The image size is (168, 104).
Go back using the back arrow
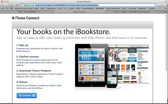pyautogui.click(x=3, y=5)
